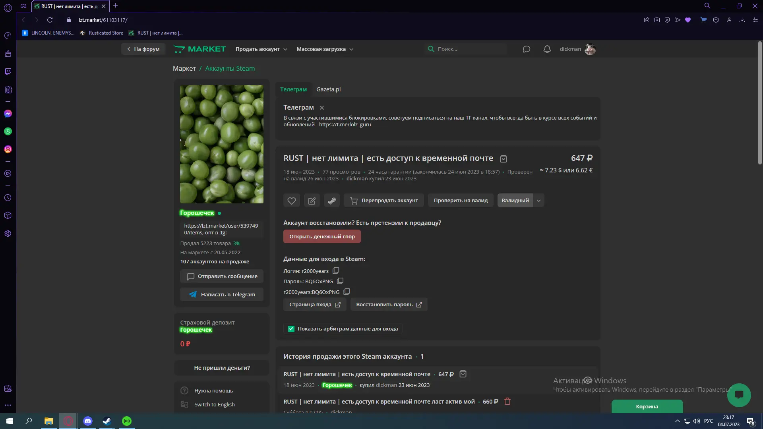Open the extensions cube in the sidebar
The width and height of the screenshot is (763, 429).
pos(8,215)
